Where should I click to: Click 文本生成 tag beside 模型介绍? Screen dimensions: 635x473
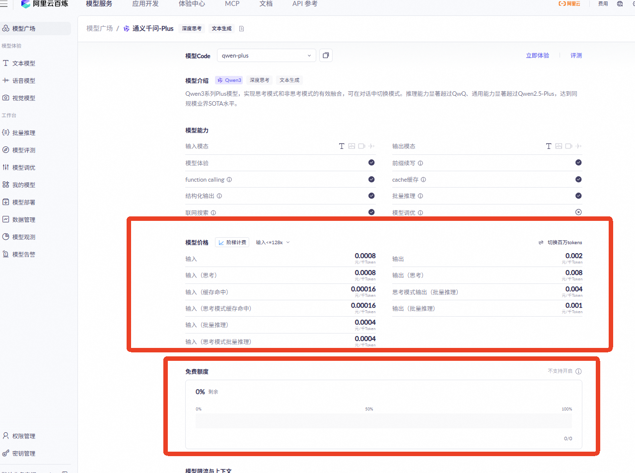[289, 80]
